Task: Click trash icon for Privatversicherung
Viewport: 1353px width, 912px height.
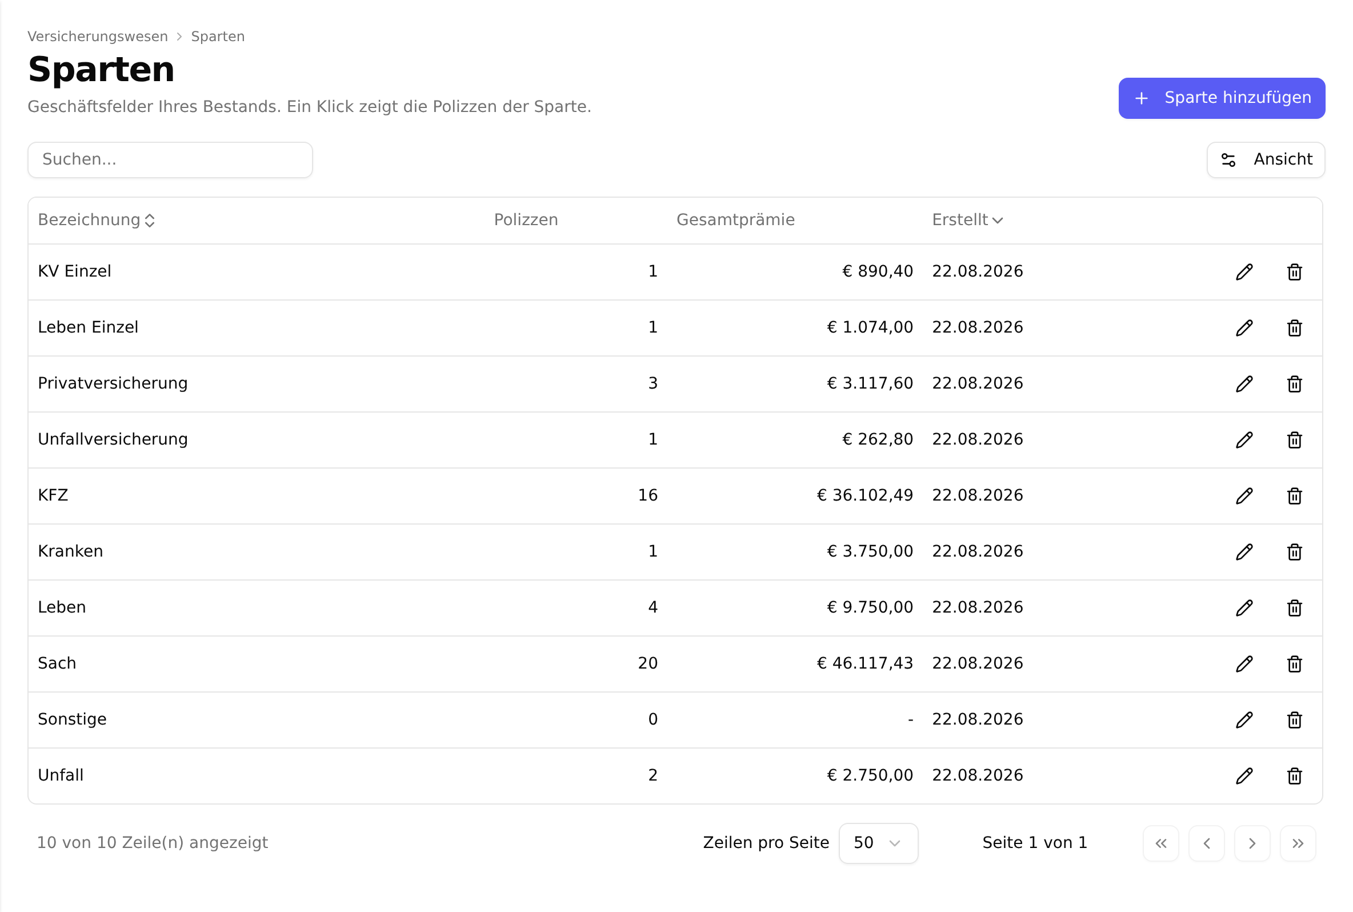Action: click(x=1294, y=383)
